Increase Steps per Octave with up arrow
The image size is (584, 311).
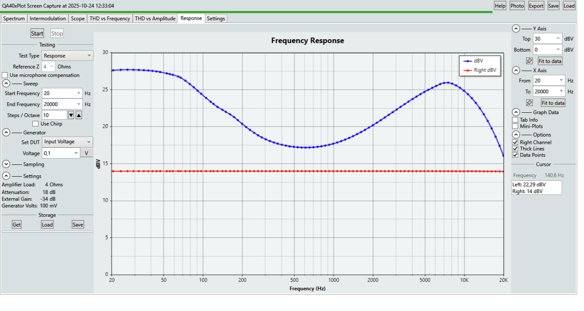[78, 115]
